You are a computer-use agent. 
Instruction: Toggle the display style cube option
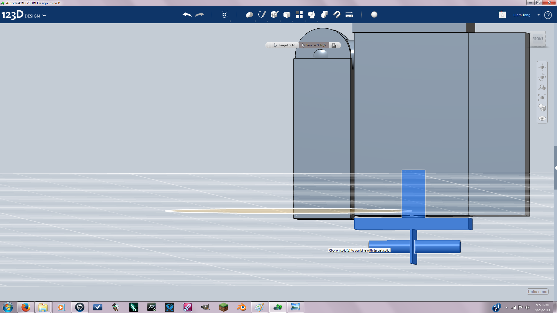[542, 108]
